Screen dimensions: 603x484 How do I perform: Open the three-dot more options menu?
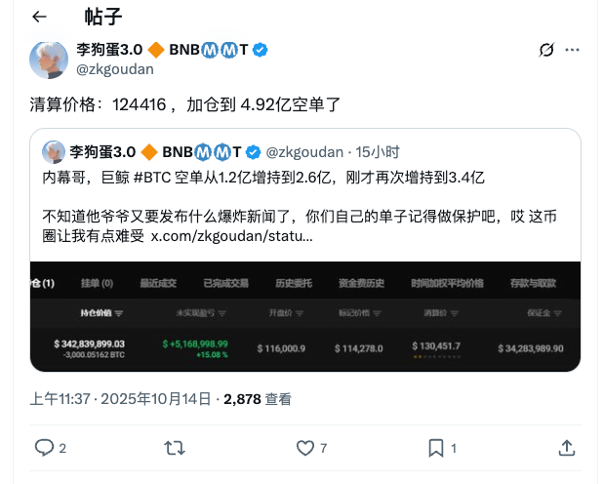[x=572, y=50]
